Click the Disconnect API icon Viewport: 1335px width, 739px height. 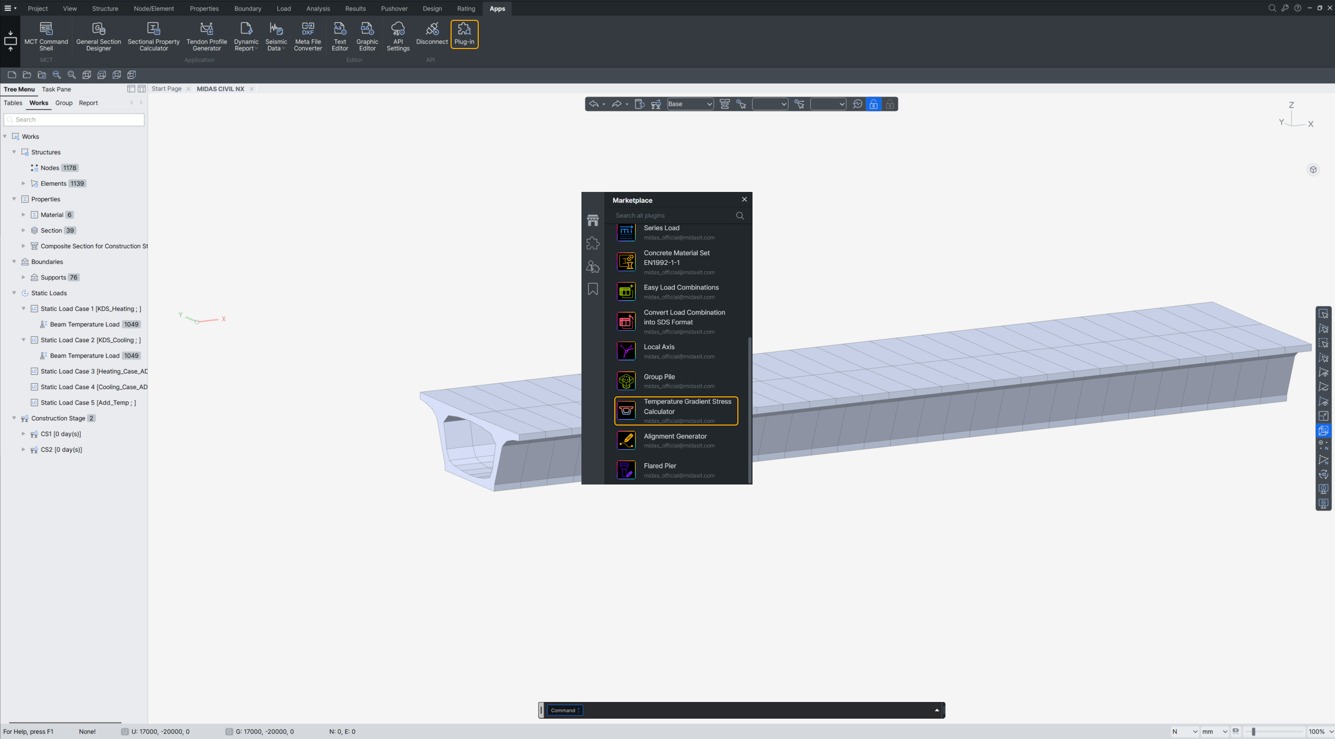(432, 33)
